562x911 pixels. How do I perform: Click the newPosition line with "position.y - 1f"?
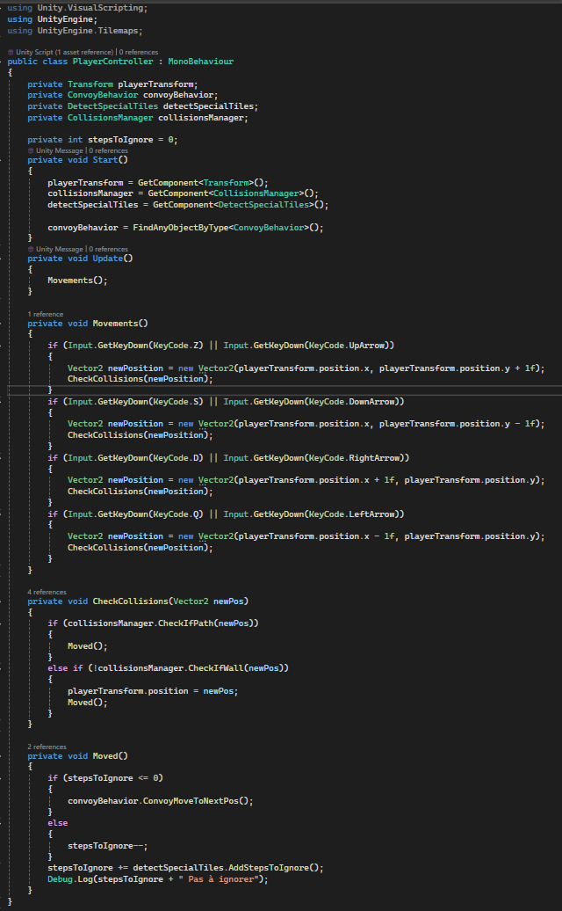pyautogui.click(x=306, y=424)
